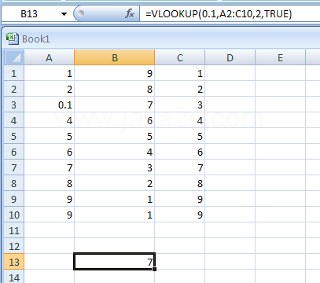Image resolution: width=320 pixels, height=283 pixels.
Task: Select column D header
Action: click(230, 57)
